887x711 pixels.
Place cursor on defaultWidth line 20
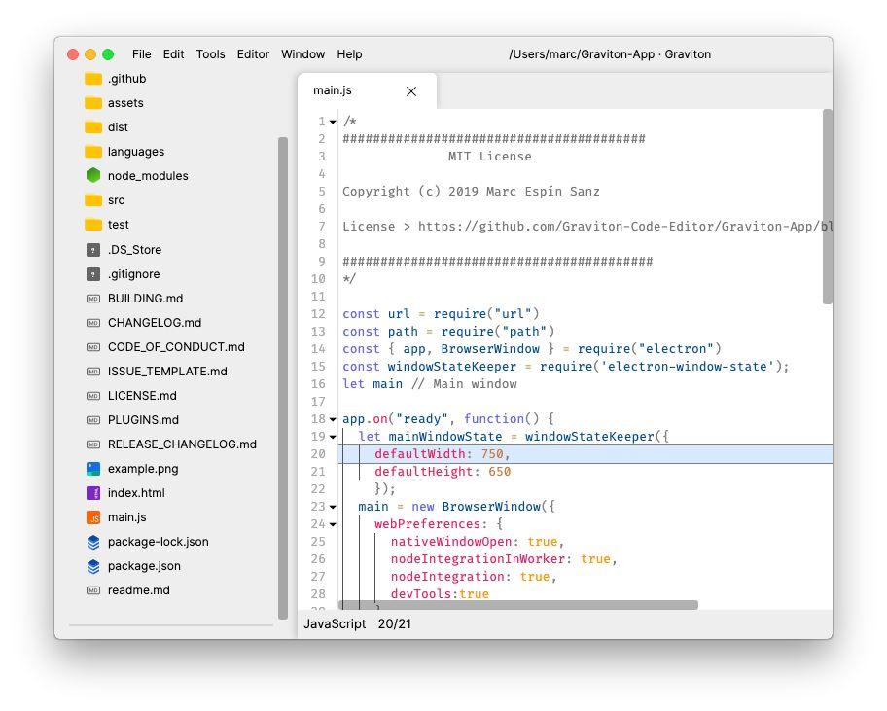click(585, 454)
